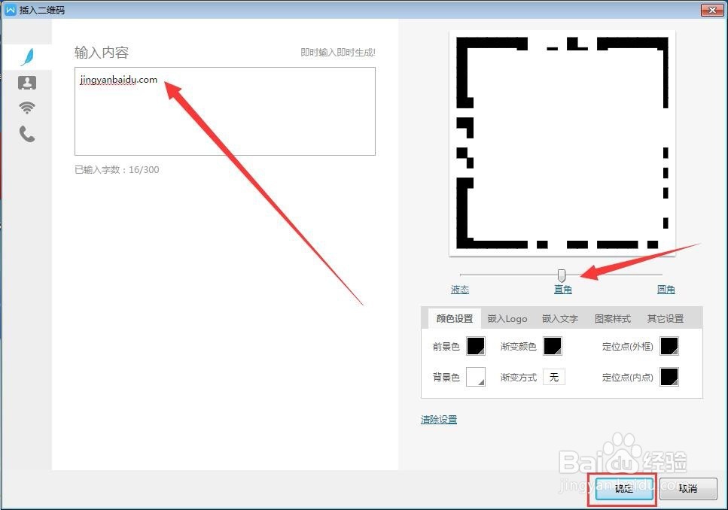Click the 已输入字数：16/300 counter text

(117, 170)
